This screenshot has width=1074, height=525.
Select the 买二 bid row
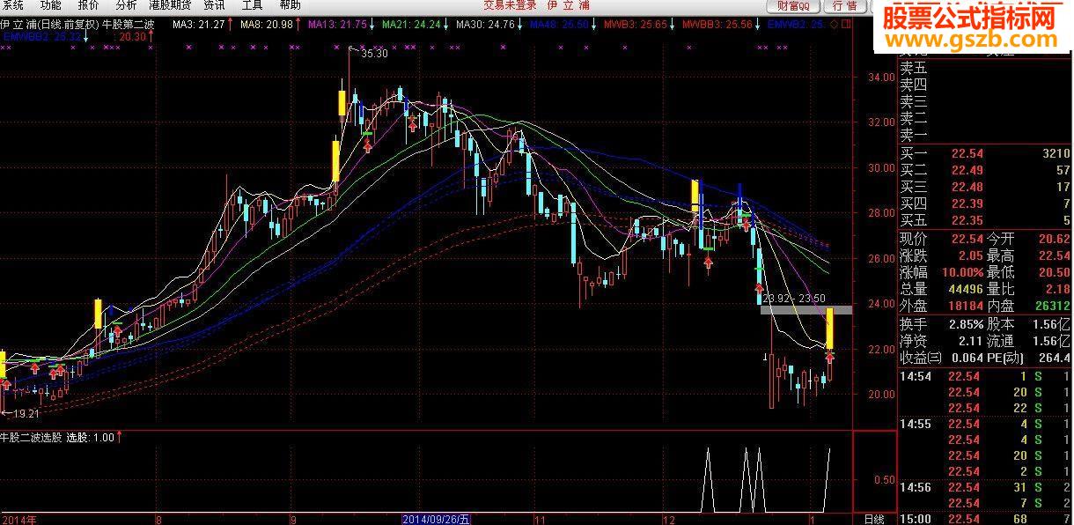(985, 170)
